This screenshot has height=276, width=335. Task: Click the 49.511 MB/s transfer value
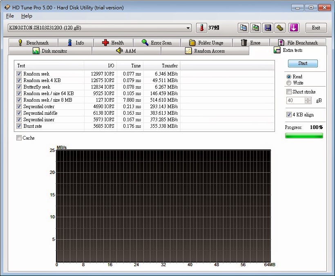point(165,80)
